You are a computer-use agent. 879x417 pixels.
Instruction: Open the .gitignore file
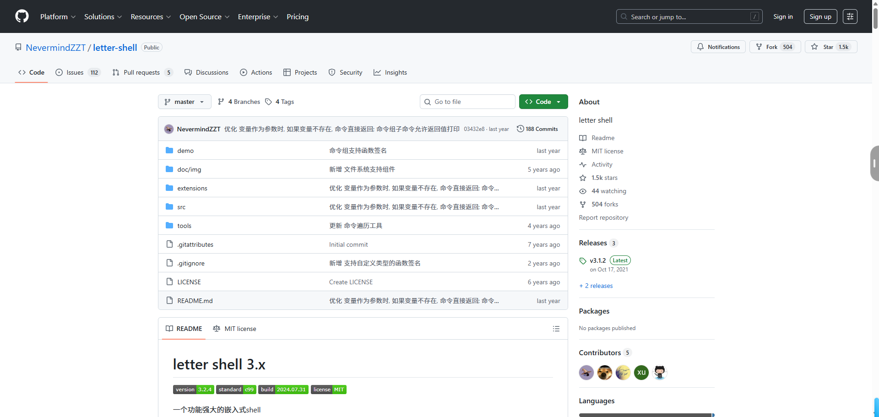(191, 263)
